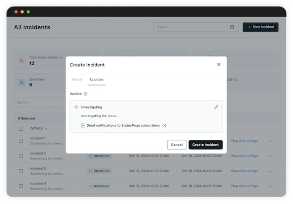The image size is (293, 204).
Task: Click the New Incident button
Action: click(x=261, y=27)
